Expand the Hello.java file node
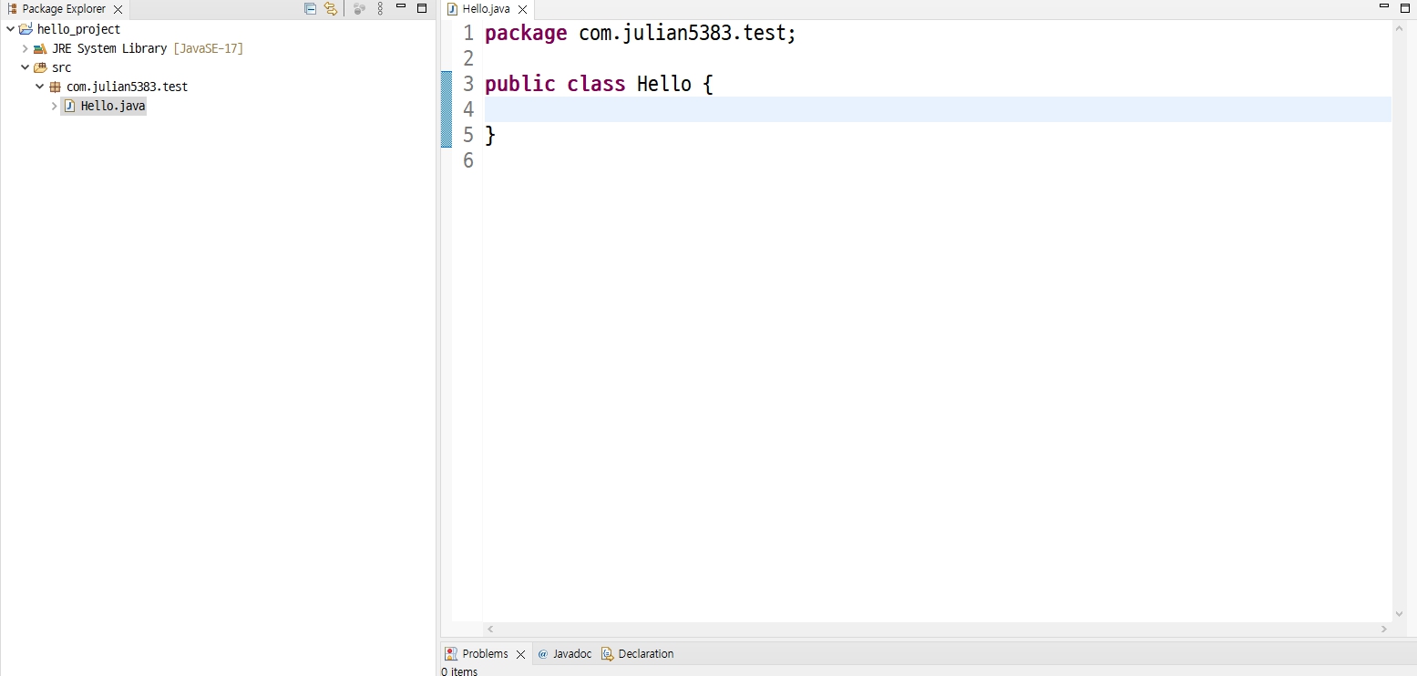The width and height of the screenshot is (1417, 676). (x=54, y=106)
